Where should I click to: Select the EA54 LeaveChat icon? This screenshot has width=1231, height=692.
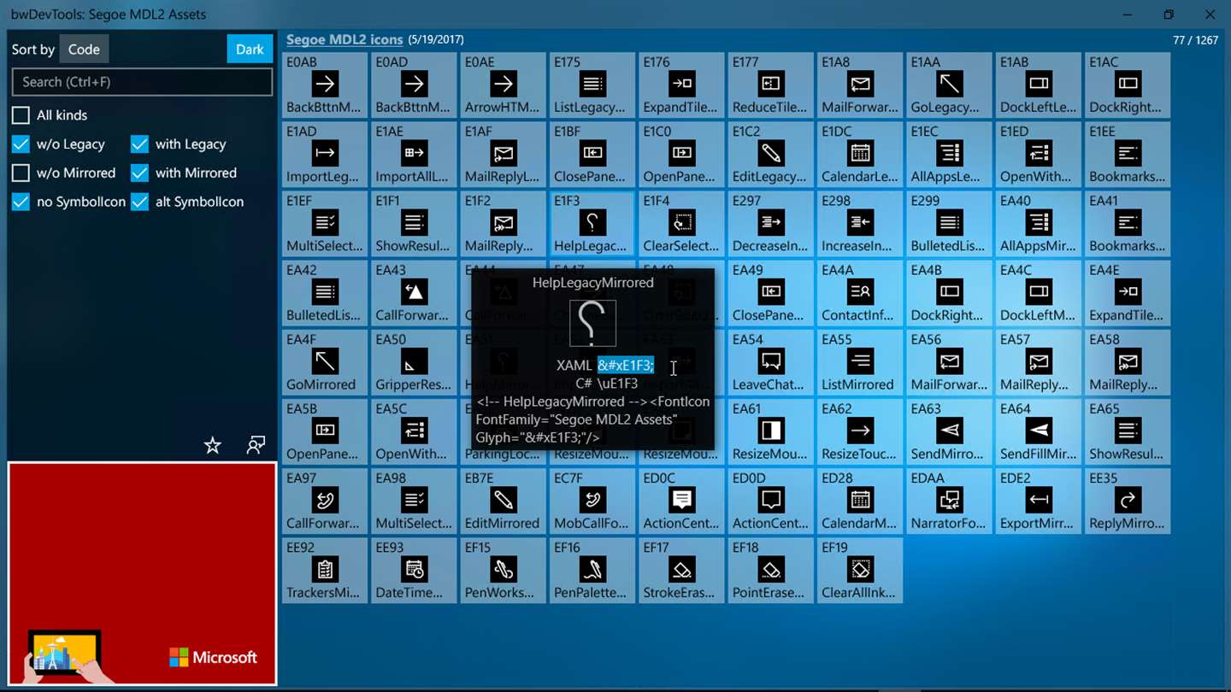[x=770, y=362]
